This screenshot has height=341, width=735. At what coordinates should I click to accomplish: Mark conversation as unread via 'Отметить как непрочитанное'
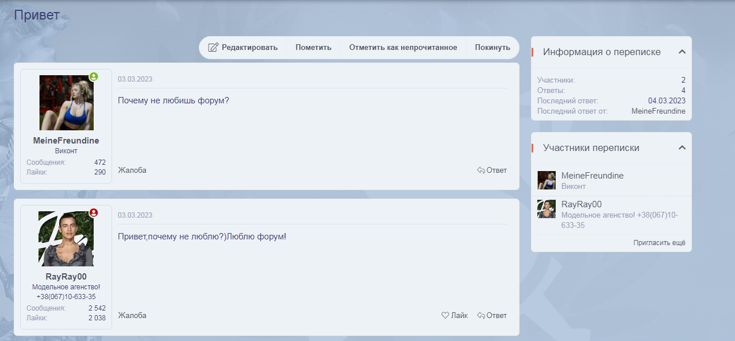click(x=403, y=48)
